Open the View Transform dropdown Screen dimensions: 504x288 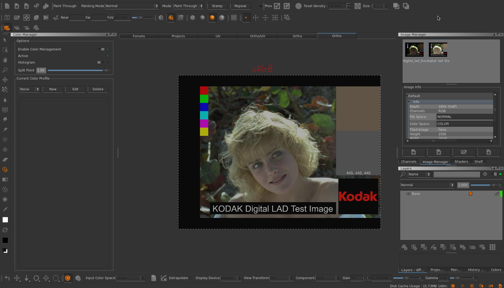click(281, 278)
